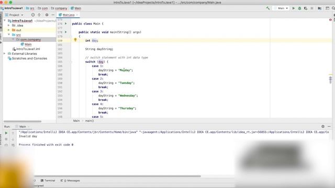Select the Main tab in Run panel
335x188 pixels.
click(x=22, y=126)
